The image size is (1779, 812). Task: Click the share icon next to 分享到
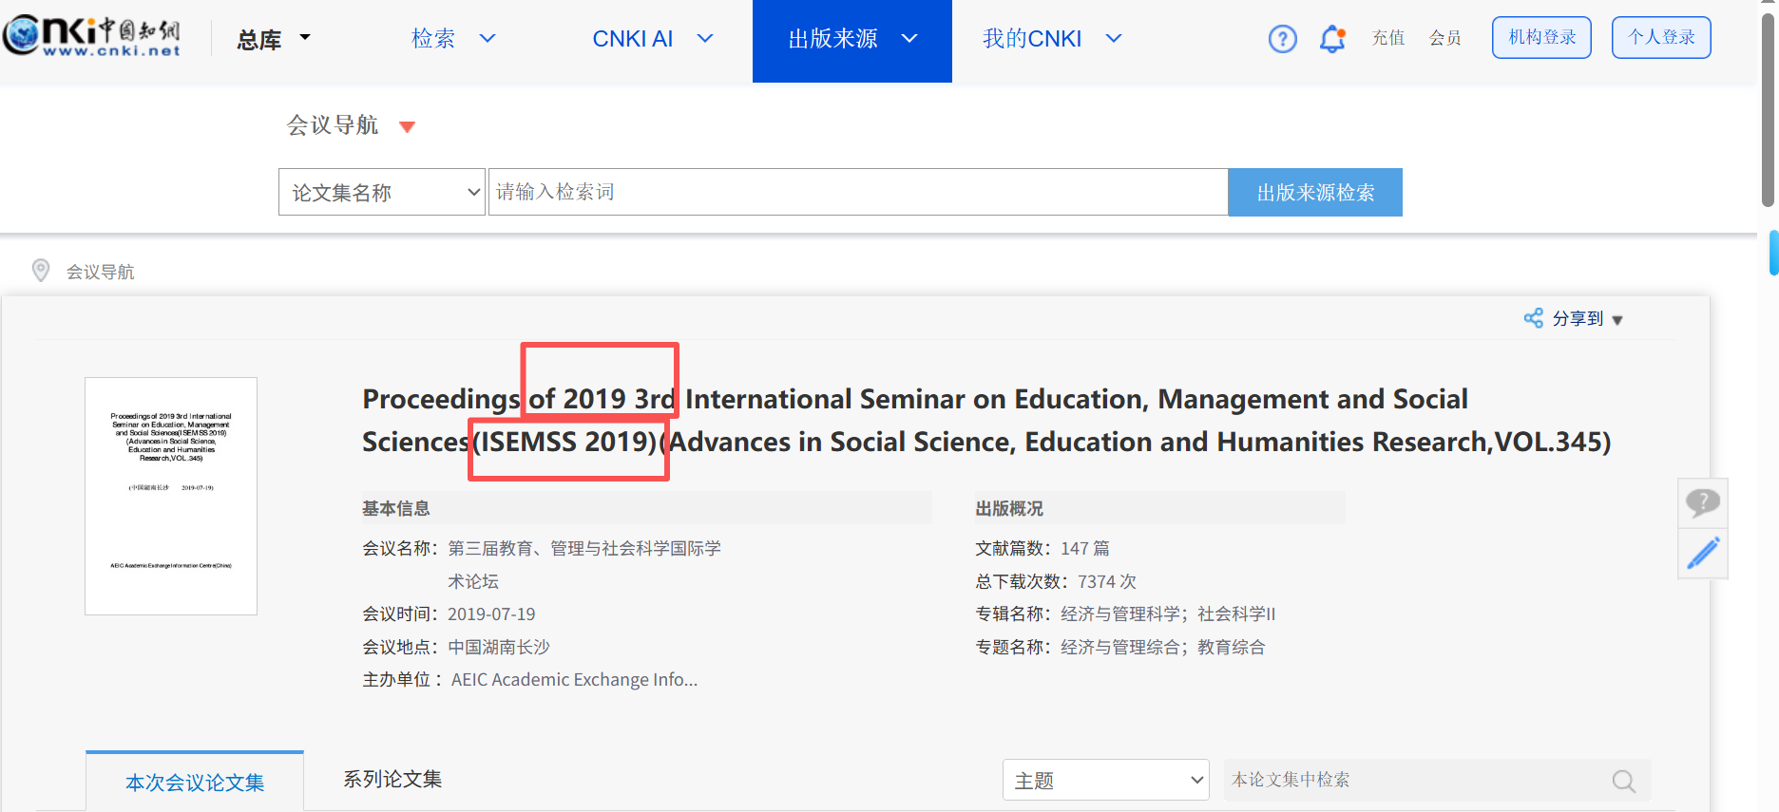point(1533,318)
